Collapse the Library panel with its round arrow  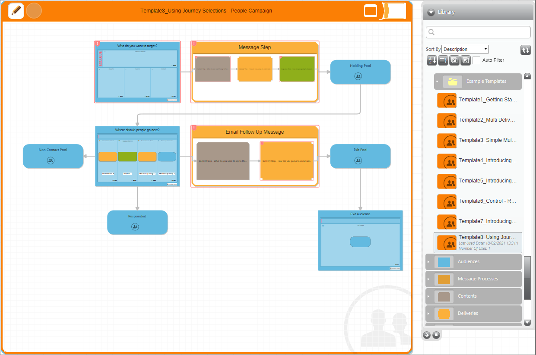[431, 13]
